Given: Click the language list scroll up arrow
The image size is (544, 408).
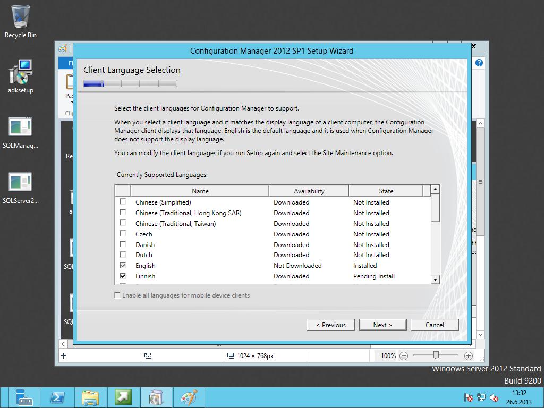Looking at the screenshot, I should tap(435, 190).
